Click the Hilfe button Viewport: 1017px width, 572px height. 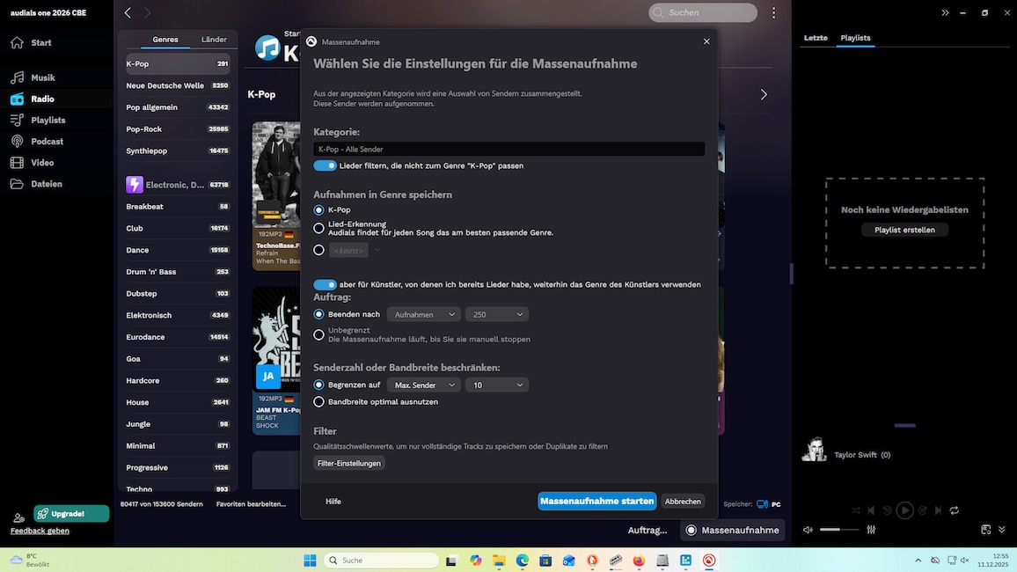tap(333, 502)
